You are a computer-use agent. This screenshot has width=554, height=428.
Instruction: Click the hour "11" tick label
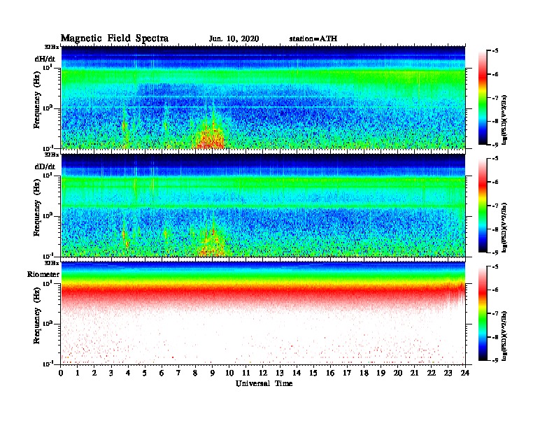[246, 373]
